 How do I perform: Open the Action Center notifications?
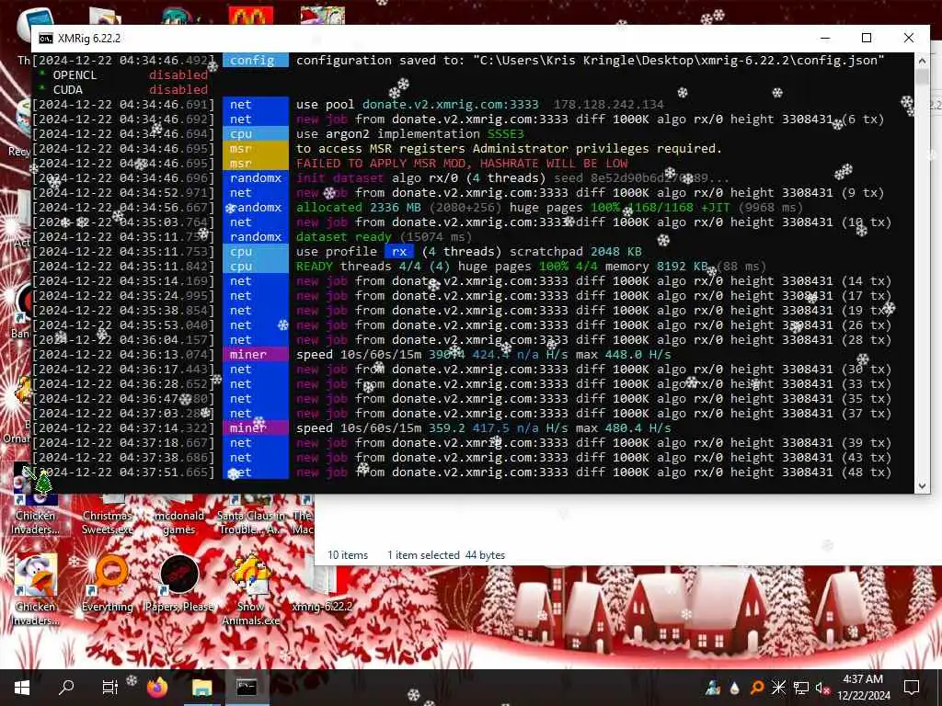[912, 688]
